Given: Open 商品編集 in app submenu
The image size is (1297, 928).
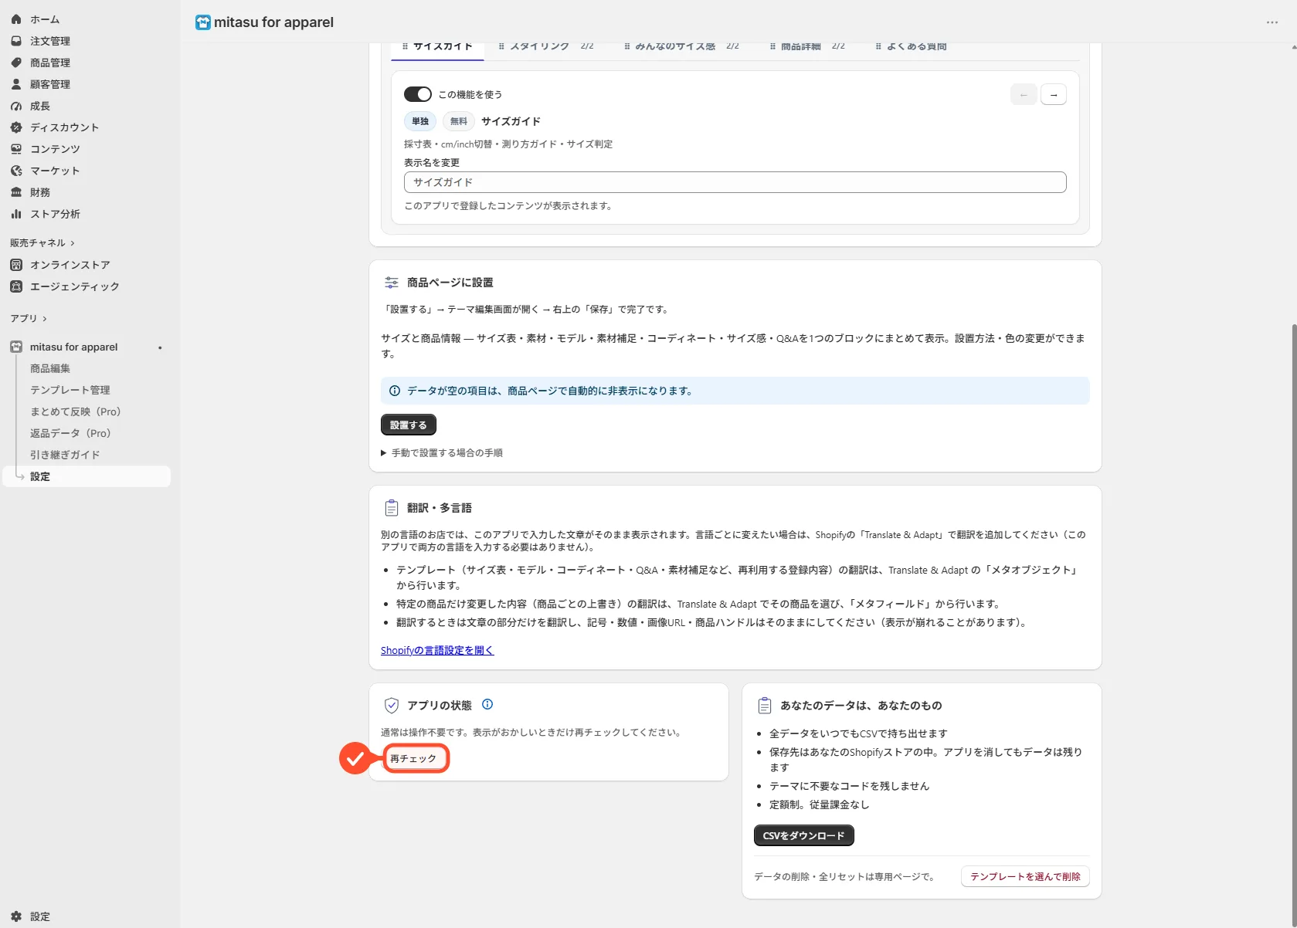Looking at the screenshot, I should coord(50,369).
